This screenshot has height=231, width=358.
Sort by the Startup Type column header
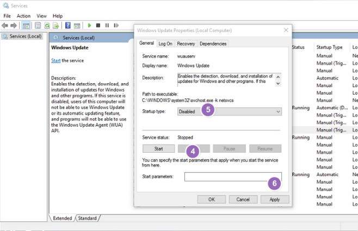click(329, 47)
